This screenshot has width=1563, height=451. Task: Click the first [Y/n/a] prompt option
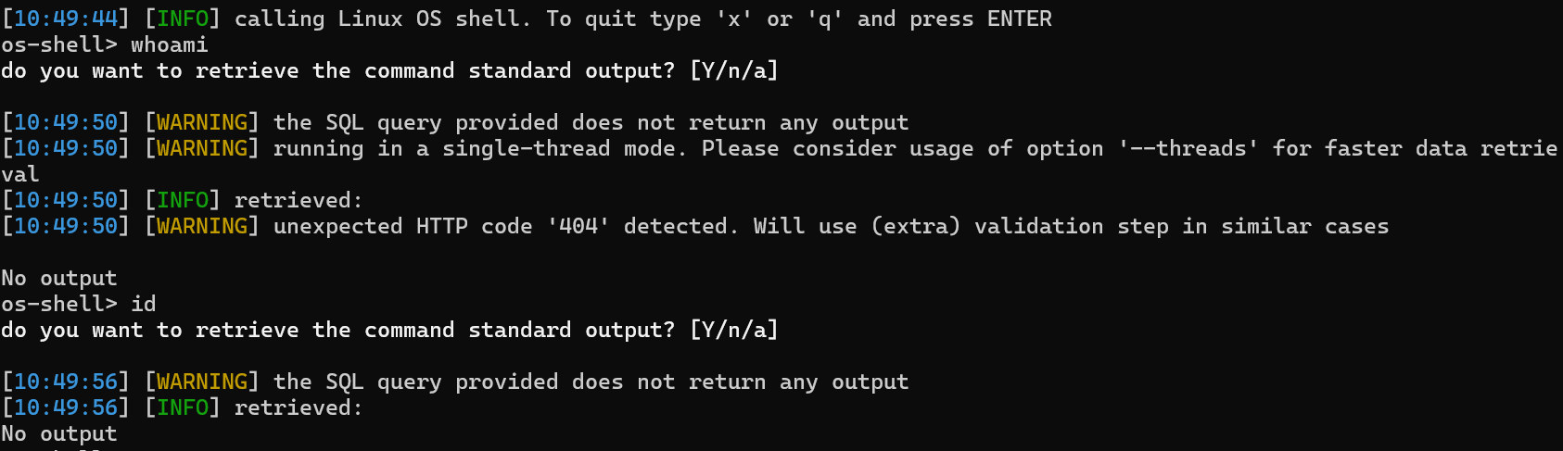734,70
